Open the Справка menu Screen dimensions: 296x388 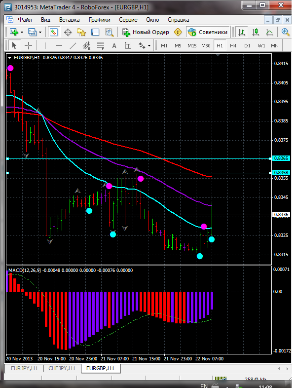178,20
